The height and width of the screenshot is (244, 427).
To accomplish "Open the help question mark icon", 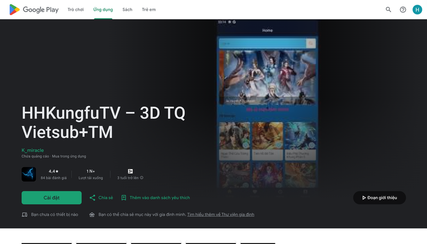I will [x=403, y=10].
